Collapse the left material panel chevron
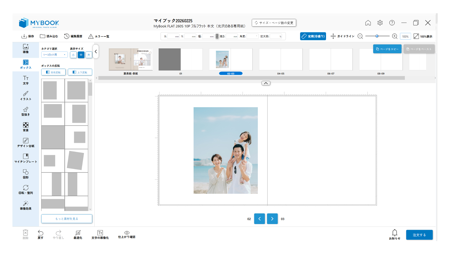Image resolution: width=450 pixels, height=253 pixels. (x=96, y=51)
